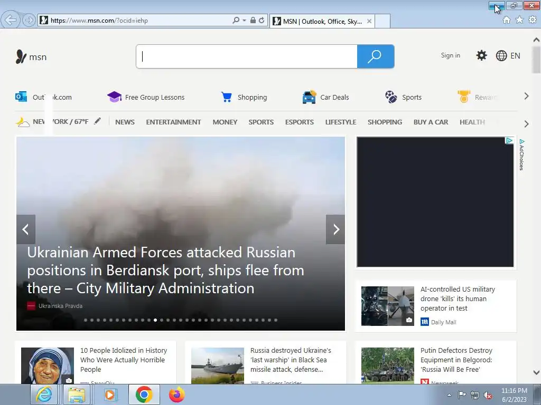This screenshot has height=405, width=541.
Task: Click the Rewards medal shortcut
Action: (477, 97)
